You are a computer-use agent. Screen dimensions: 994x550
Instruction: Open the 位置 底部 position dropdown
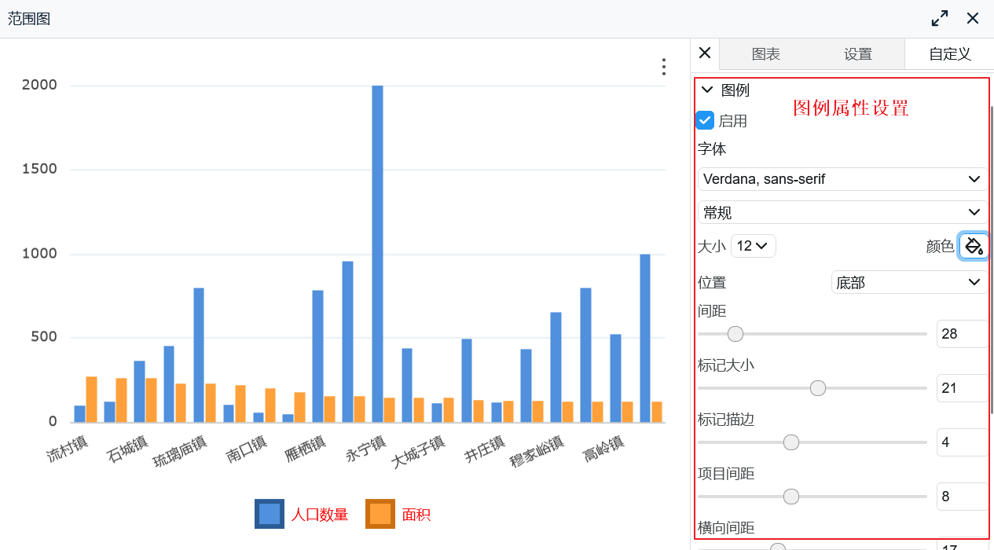[909, 282]
